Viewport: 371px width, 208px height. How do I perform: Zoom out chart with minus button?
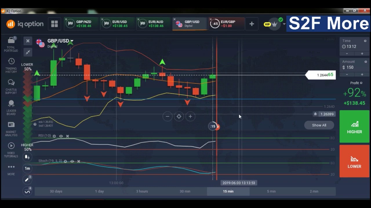coord(168,116)
